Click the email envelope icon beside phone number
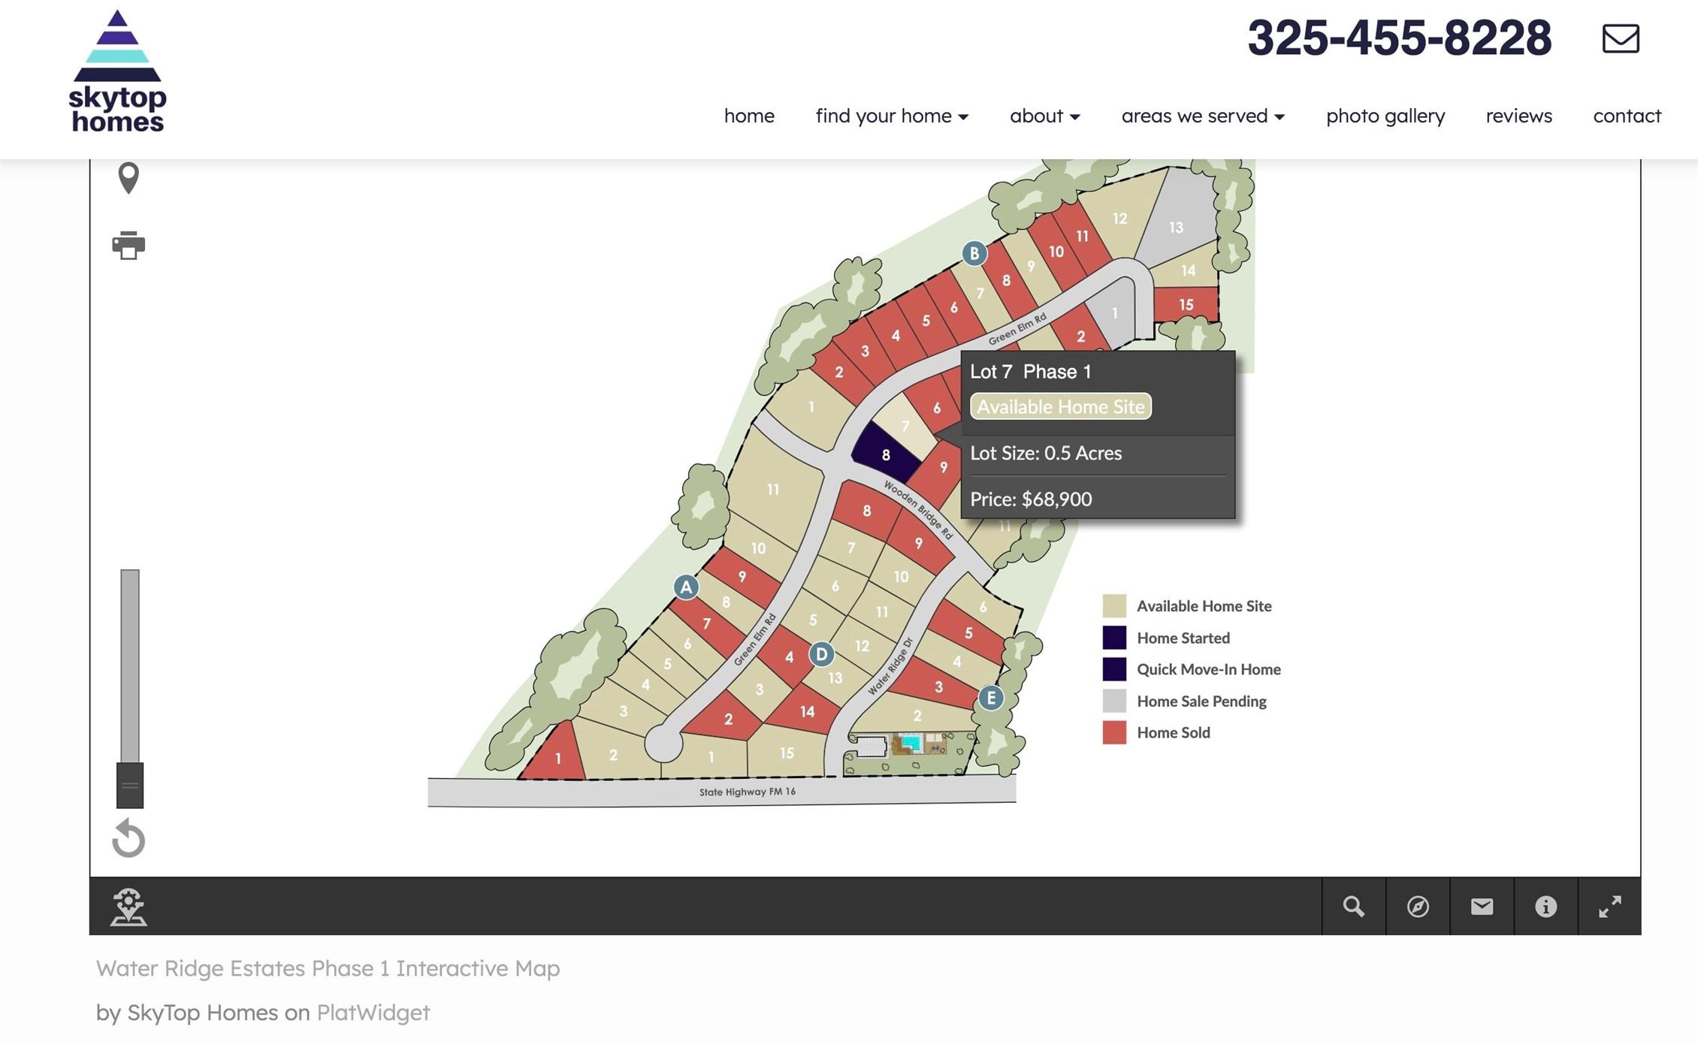This screenshot has height=1044, width=1698. point(1621,38)
